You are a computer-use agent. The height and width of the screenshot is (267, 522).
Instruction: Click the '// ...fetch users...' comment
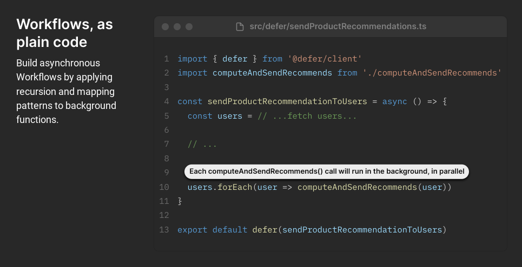307,116
